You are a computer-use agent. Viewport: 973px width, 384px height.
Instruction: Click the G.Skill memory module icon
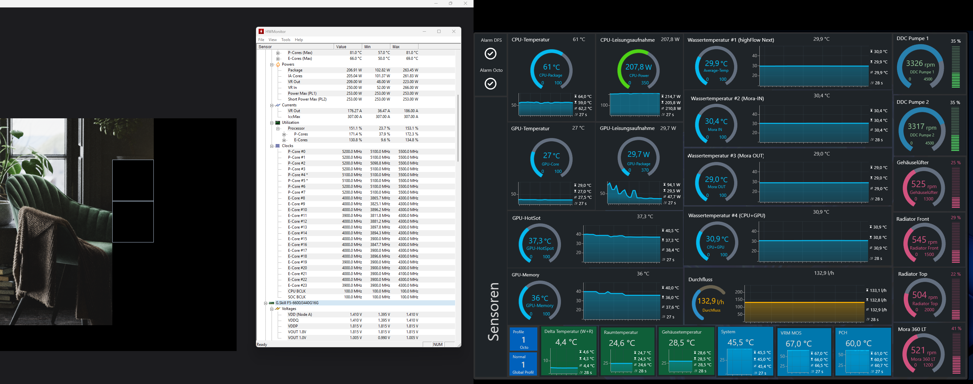(272, 303)
